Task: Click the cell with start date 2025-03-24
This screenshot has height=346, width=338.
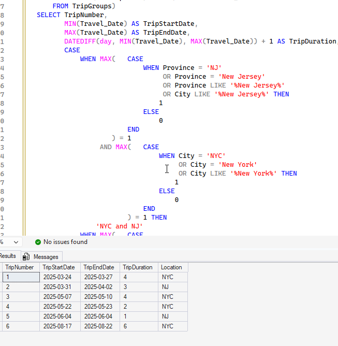Action: 60,277
